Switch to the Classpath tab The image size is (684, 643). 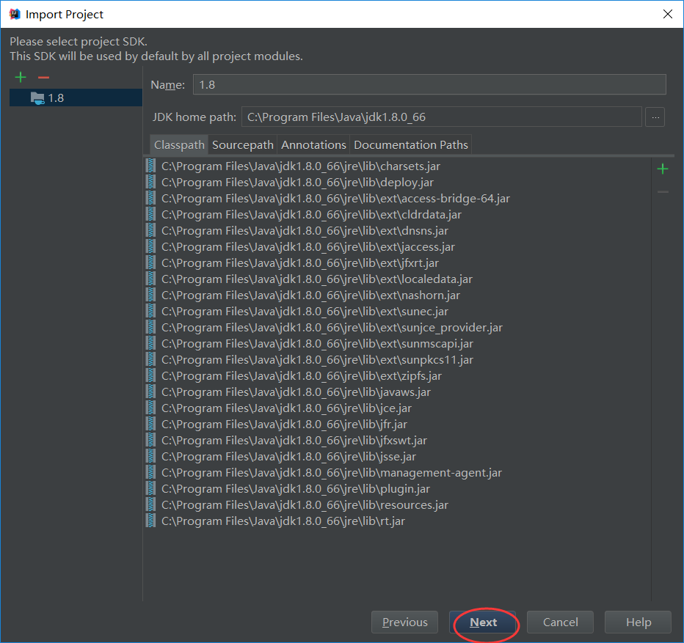[179, 144]
